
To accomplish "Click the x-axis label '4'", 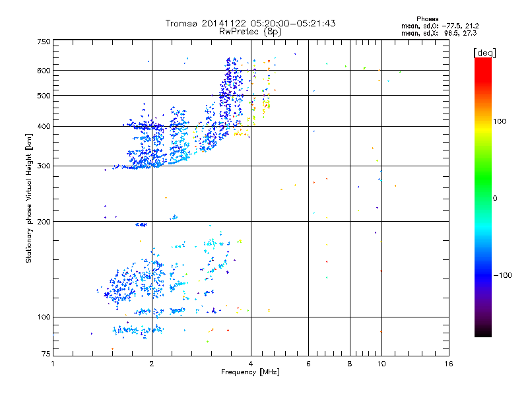I will coord(251,364).
